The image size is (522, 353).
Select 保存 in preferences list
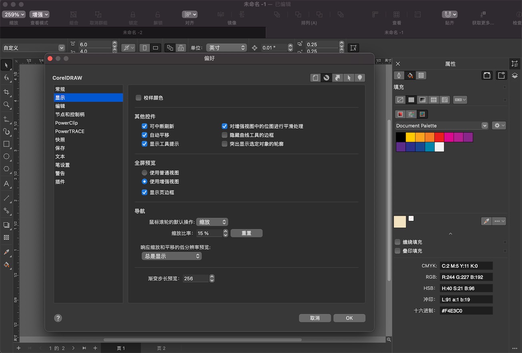(x=88, y=148)
